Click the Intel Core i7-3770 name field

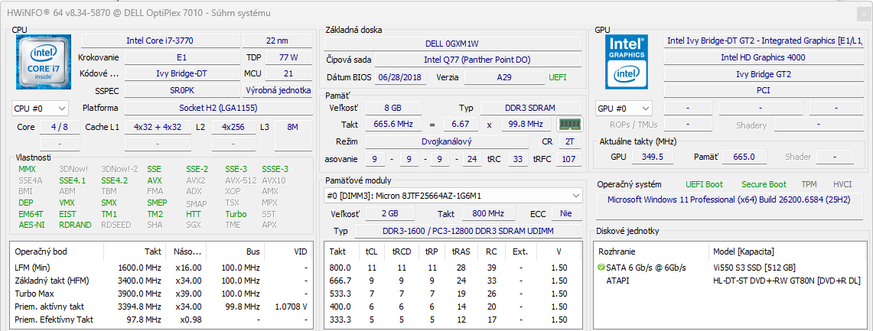point(160,41)
